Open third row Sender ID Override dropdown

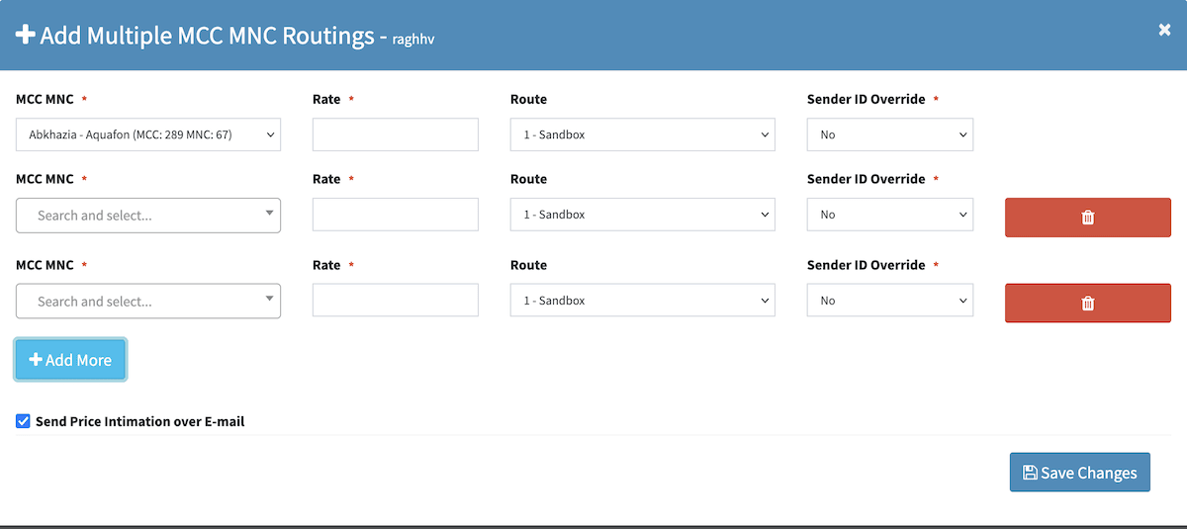889,301
